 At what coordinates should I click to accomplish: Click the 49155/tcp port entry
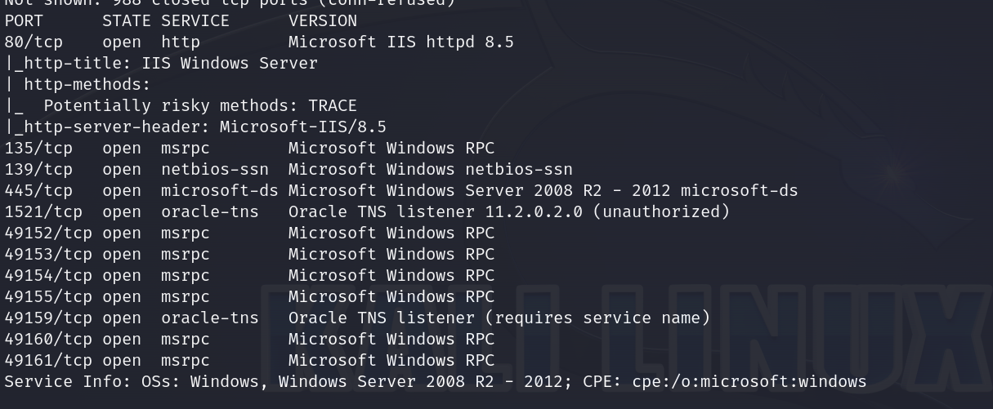pyautogui.click(x=48, y=296)
